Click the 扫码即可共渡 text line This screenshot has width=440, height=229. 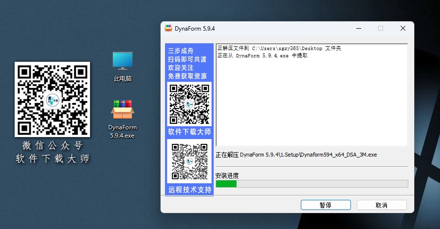coord(187,59)
